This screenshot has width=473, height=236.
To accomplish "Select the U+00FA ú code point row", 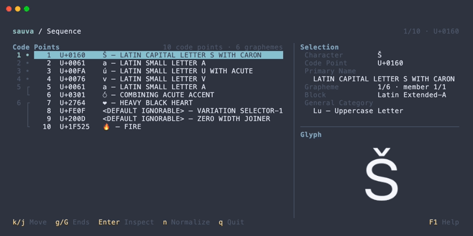I will (158, 71).
